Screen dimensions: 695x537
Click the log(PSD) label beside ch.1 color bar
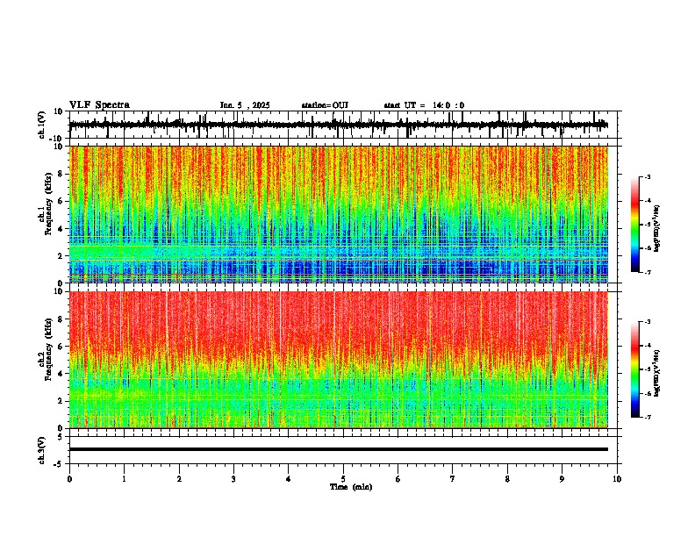click(657, 228)
